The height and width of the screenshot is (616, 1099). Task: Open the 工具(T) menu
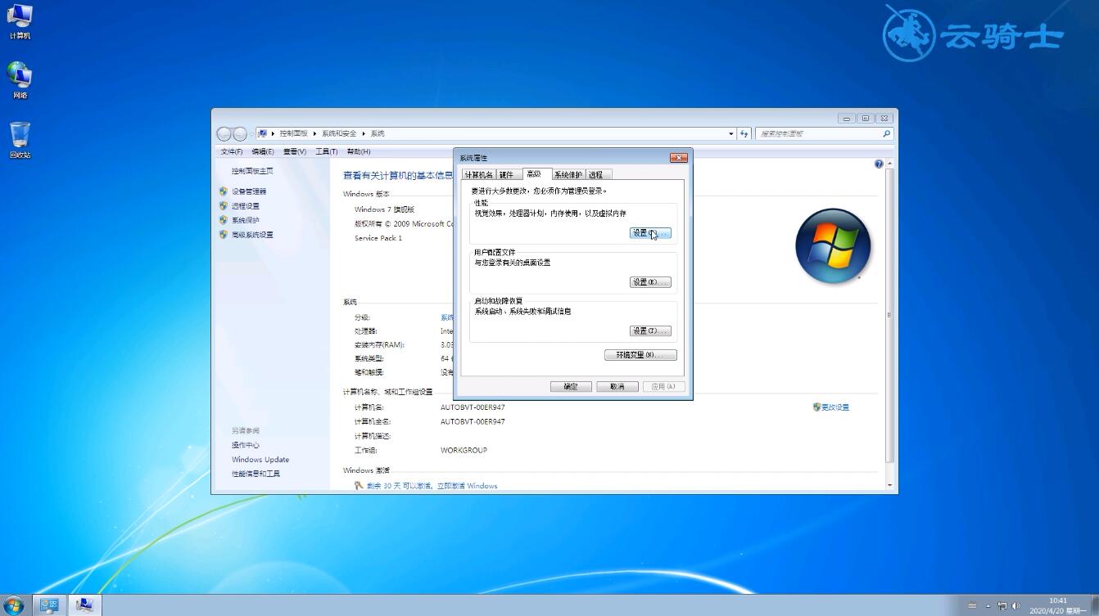(x=327, y=151)
